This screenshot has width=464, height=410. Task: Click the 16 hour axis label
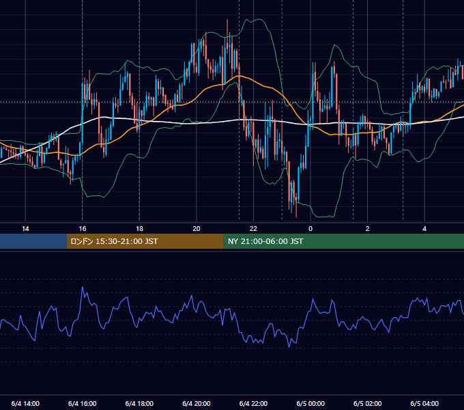click(83, 229)
